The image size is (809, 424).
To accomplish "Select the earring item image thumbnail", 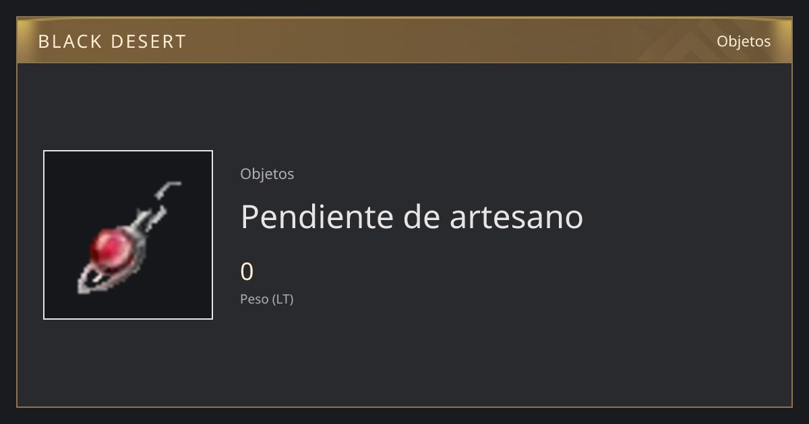I will [x=128, y=235].
